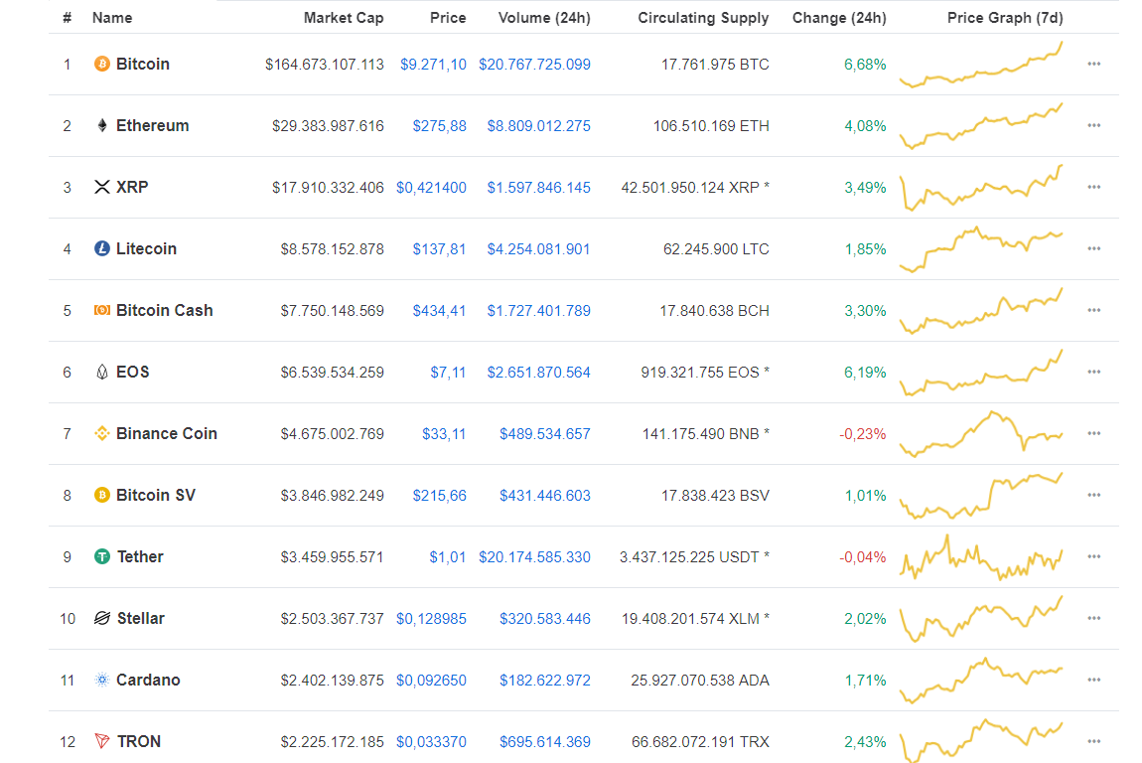Click the Price Graph (7d) column header

click(x=1005, y=18)
